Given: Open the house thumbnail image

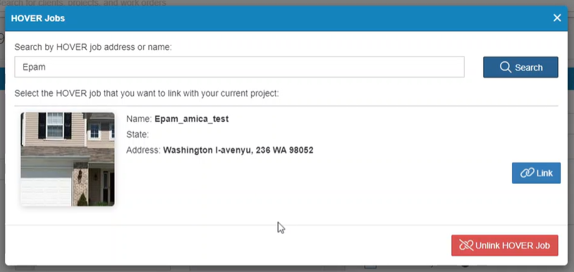Looking at the screenshot, I should tap(68, 159).
